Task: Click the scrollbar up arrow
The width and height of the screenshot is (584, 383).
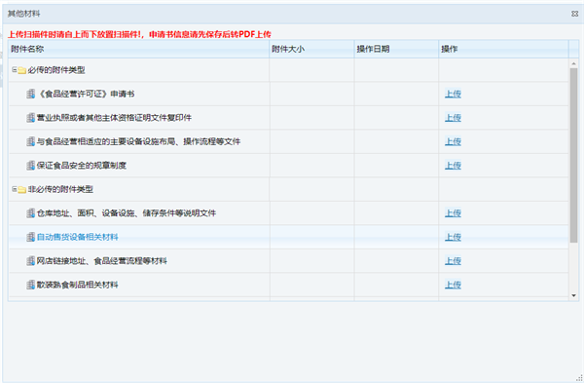Action: pos(573,64)
